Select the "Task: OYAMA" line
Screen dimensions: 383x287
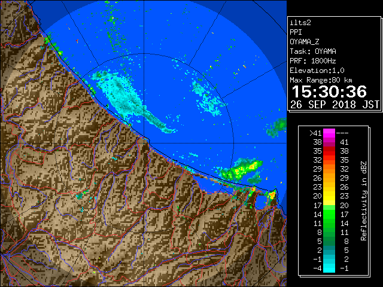[x=313, y=51]
